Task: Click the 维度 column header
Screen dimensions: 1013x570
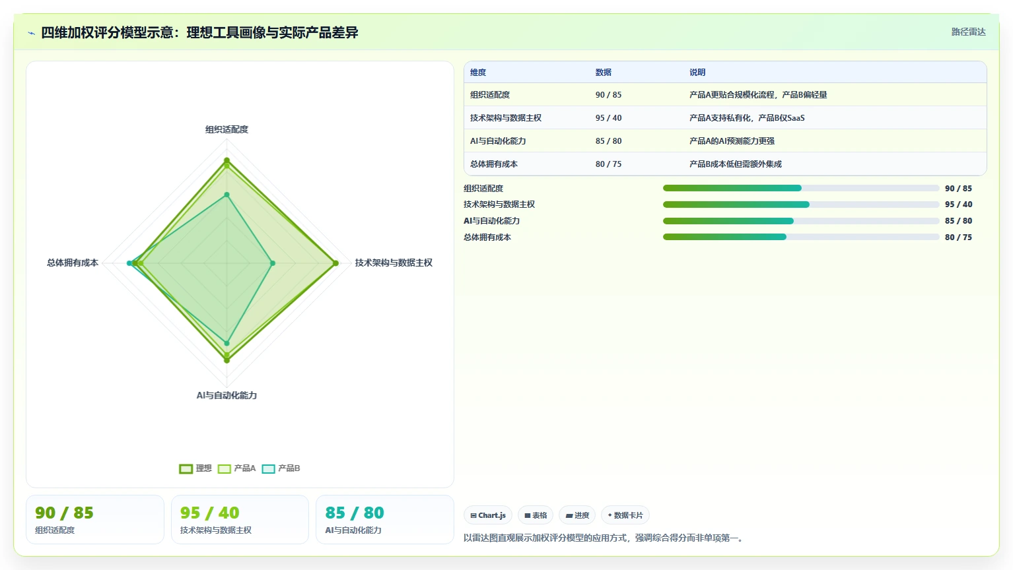Action: pos(478,73)
